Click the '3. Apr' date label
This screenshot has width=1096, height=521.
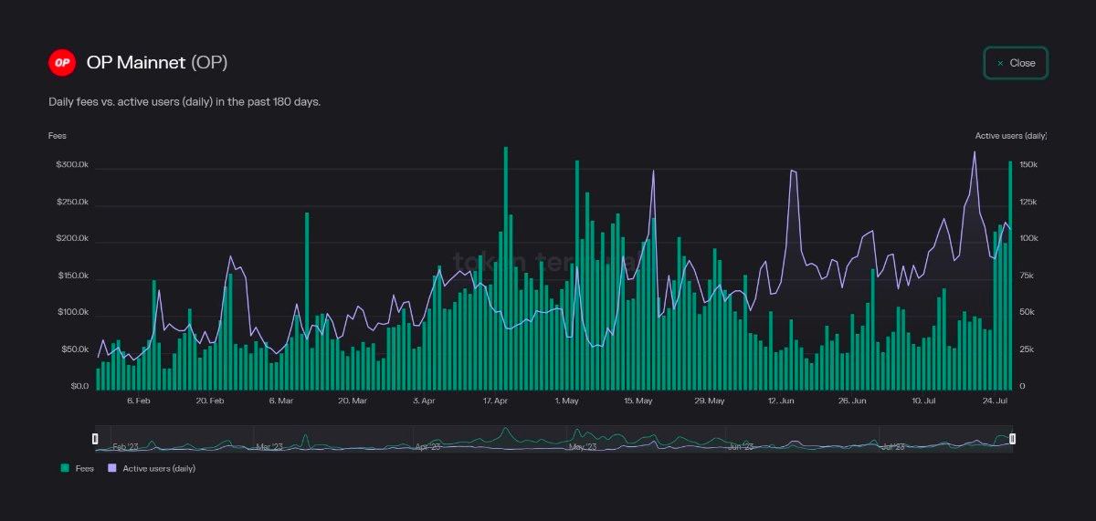pos(424,401)
